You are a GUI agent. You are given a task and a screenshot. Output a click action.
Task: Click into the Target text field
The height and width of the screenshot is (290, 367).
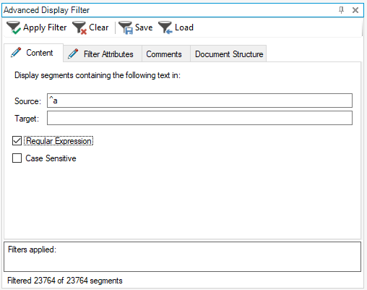tap(199, 118)
